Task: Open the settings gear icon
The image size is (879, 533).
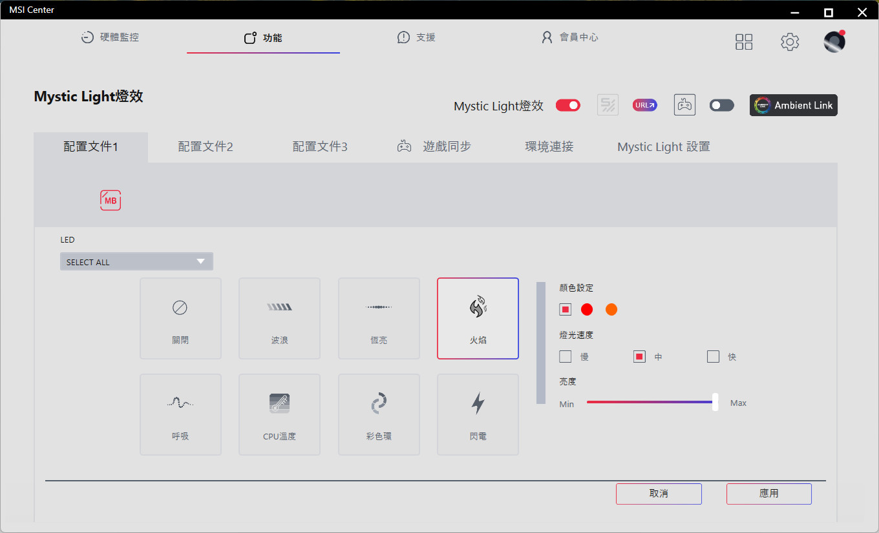Action: (790, 42)
